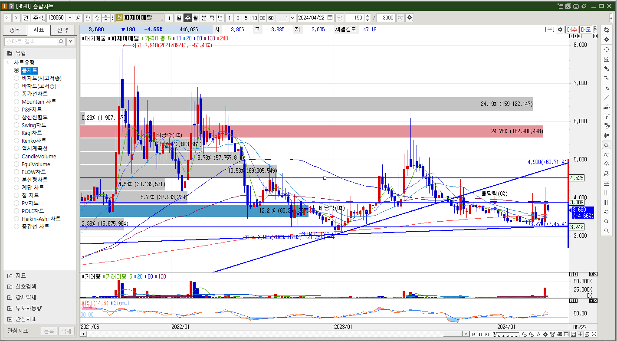Expand the 지표 tree section

(10, 276)
